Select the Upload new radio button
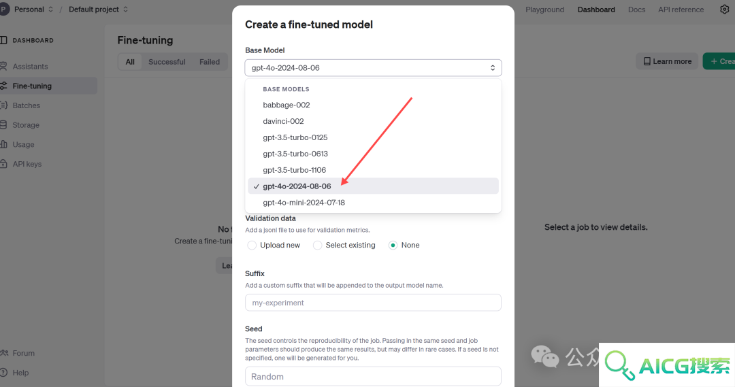The width and height of the screenshot is (735, 387). tap(252, 245)
